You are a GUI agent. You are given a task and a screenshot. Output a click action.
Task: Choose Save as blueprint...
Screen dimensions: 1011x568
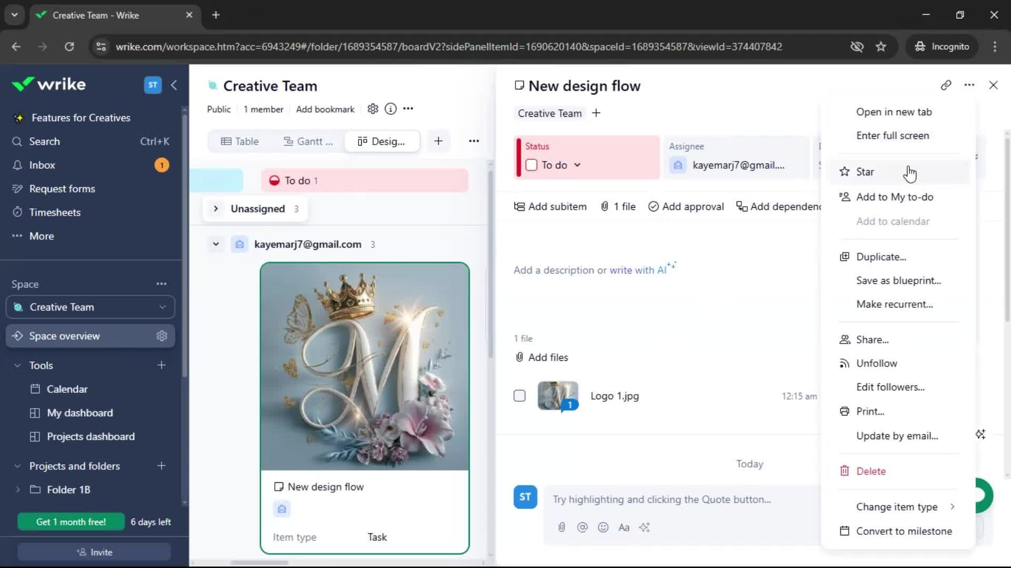898,281
